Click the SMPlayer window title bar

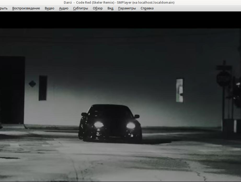click(x=119, y=3)
